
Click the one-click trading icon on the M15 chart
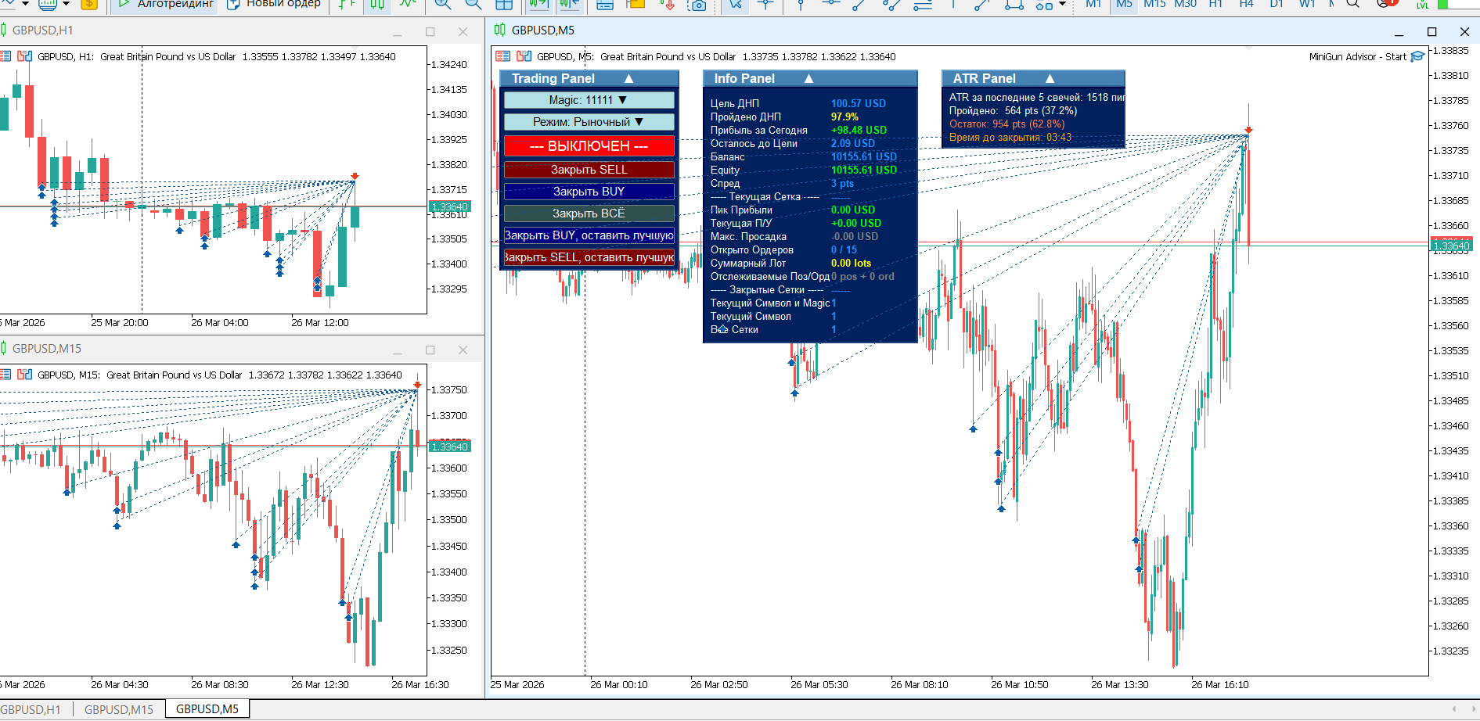coord(24,375)
